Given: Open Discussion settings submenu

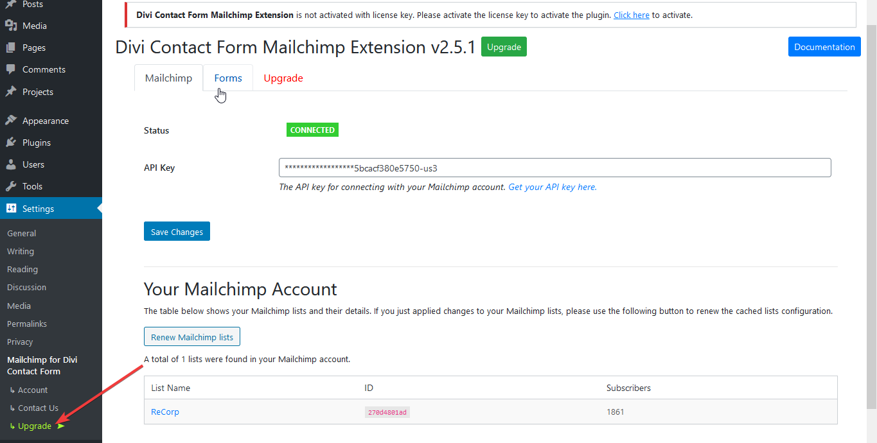Looking at the screenshot, I should point(27,287).
